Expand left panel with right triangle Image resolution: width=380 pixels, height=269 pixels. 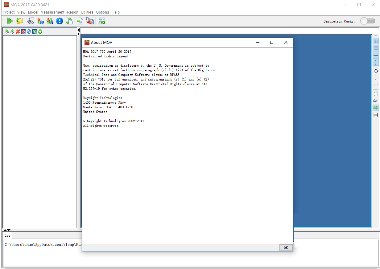click(79, 33)
